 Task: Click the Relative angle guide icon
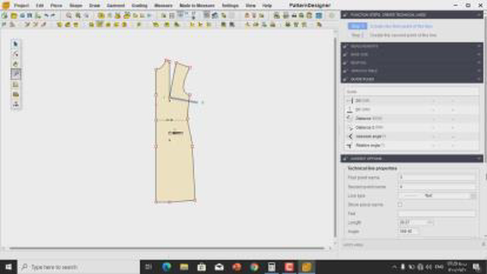[x=350, y=145]
